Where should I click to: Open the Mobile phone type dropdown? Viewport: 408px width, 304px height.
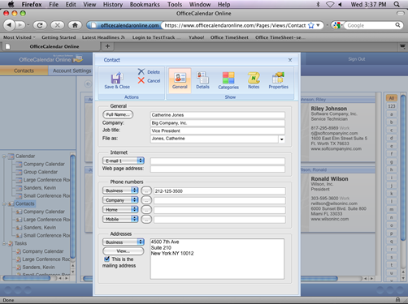coord(120,219)
